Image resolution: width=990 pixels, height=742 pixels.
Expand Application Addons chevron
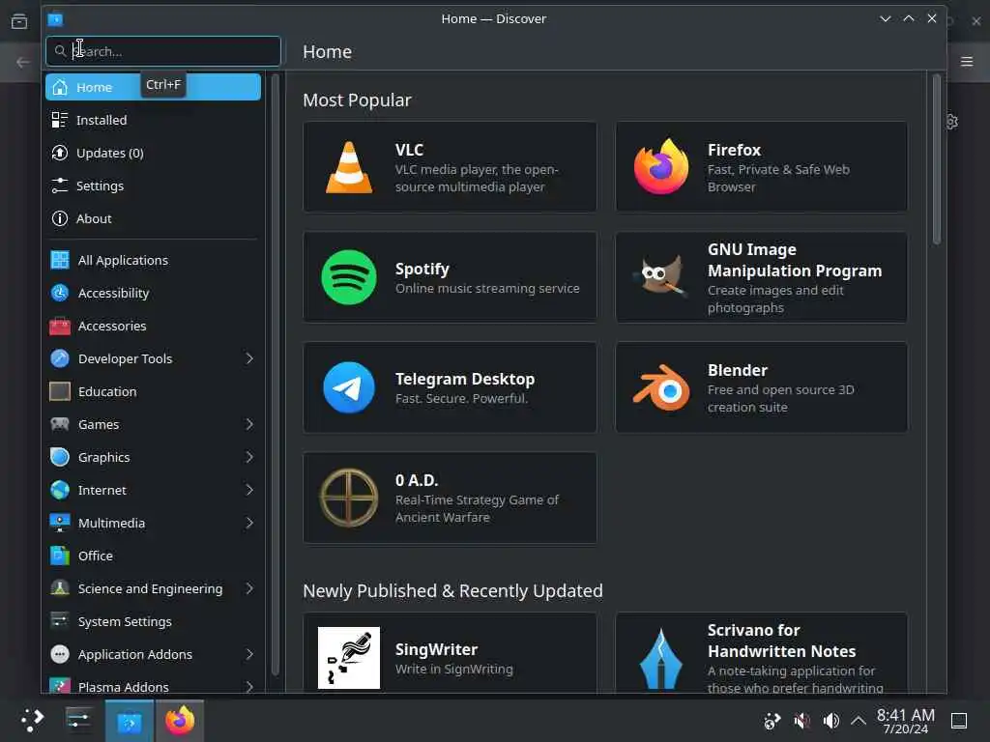click(x=249, y=654)
